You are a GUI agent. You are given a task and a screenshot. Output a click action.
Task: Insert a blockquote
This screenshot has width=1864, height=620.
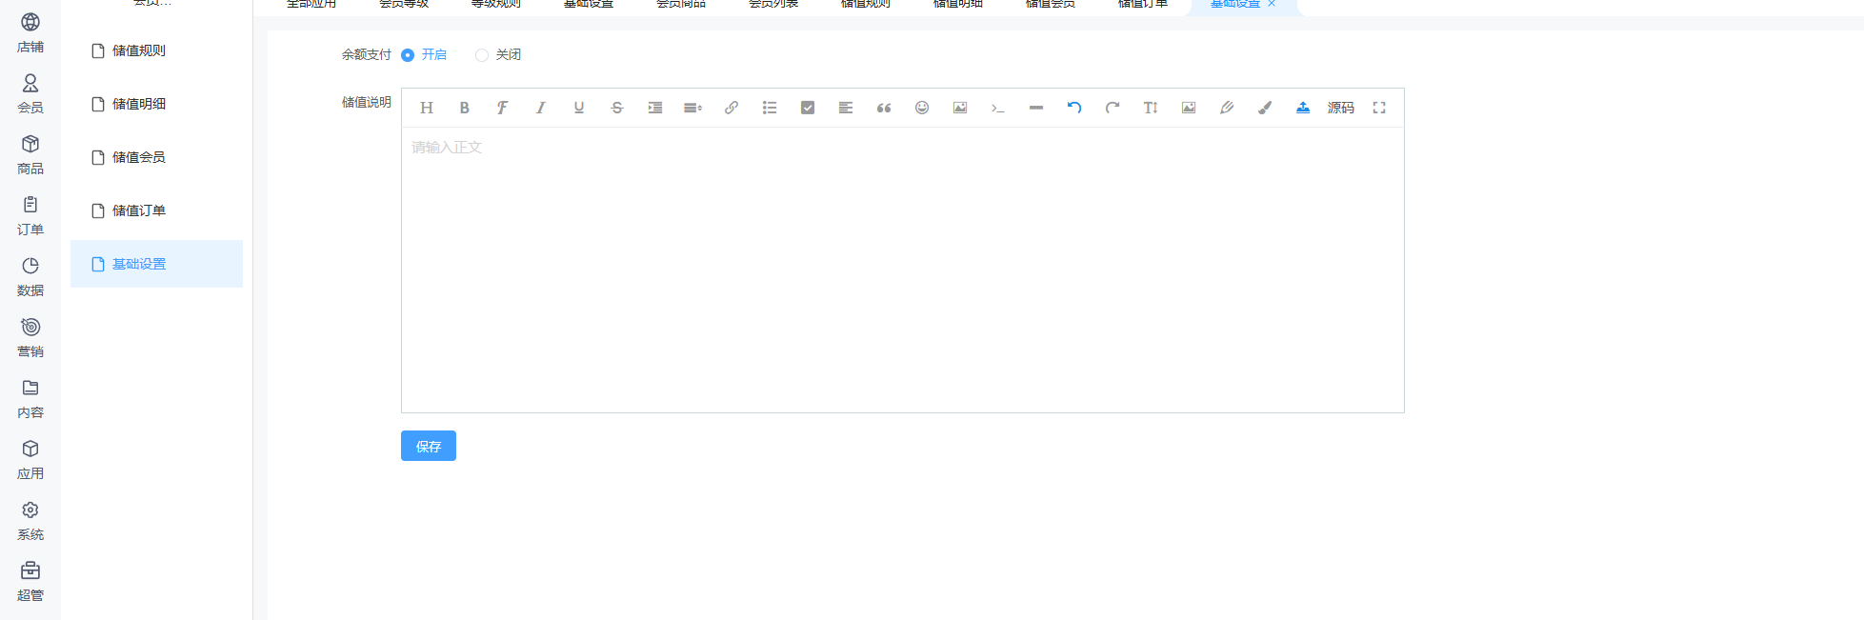[884, 108]
